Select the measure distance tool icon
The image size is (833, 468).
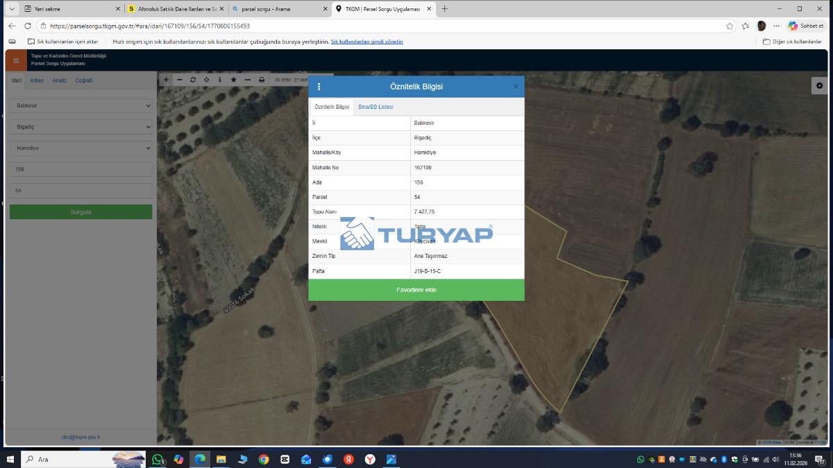pos(247,80)
